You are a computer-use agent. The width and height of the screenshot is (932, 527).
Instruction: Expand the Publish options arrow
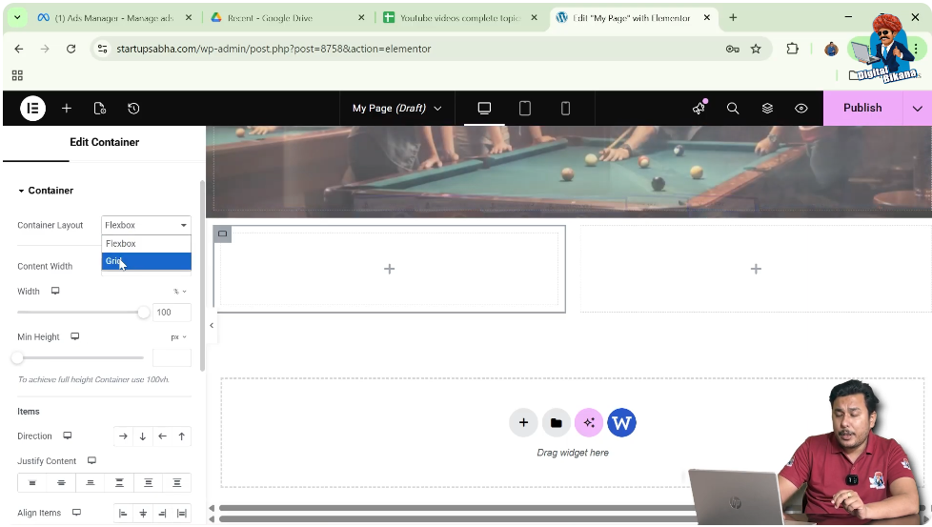[x=917, y=108]
